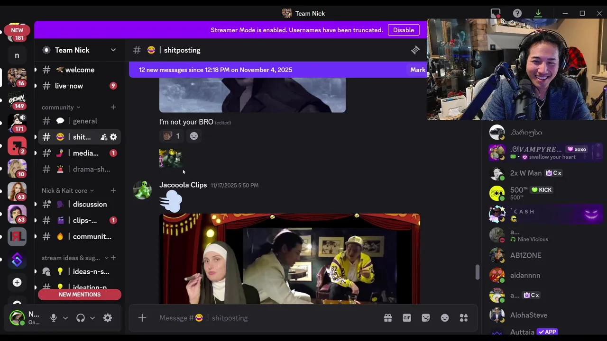This screenshot has width=607, height=341.
Task: Click create invite icon on shitposting channel
Action: click(104, 137)
